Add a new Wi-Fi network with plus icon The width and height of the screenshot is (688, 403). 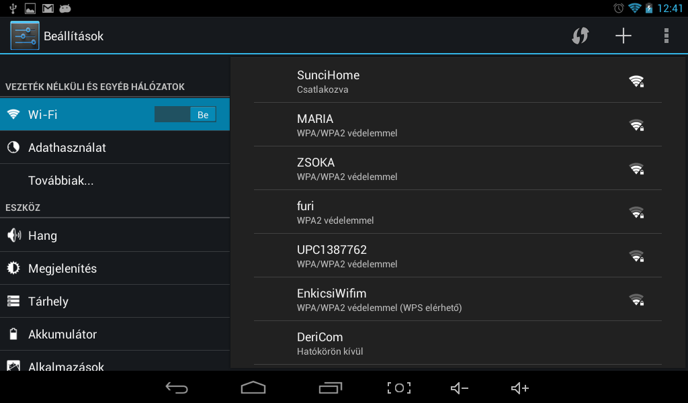point(623,36)
